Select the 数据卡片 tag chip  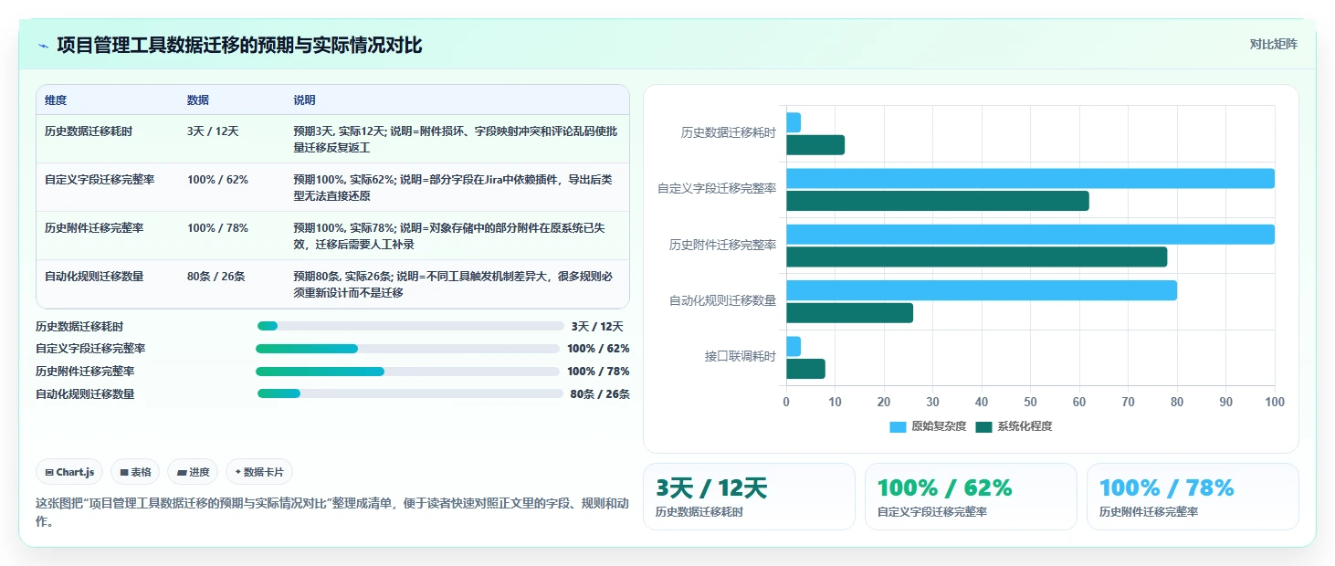pos(259,472)
